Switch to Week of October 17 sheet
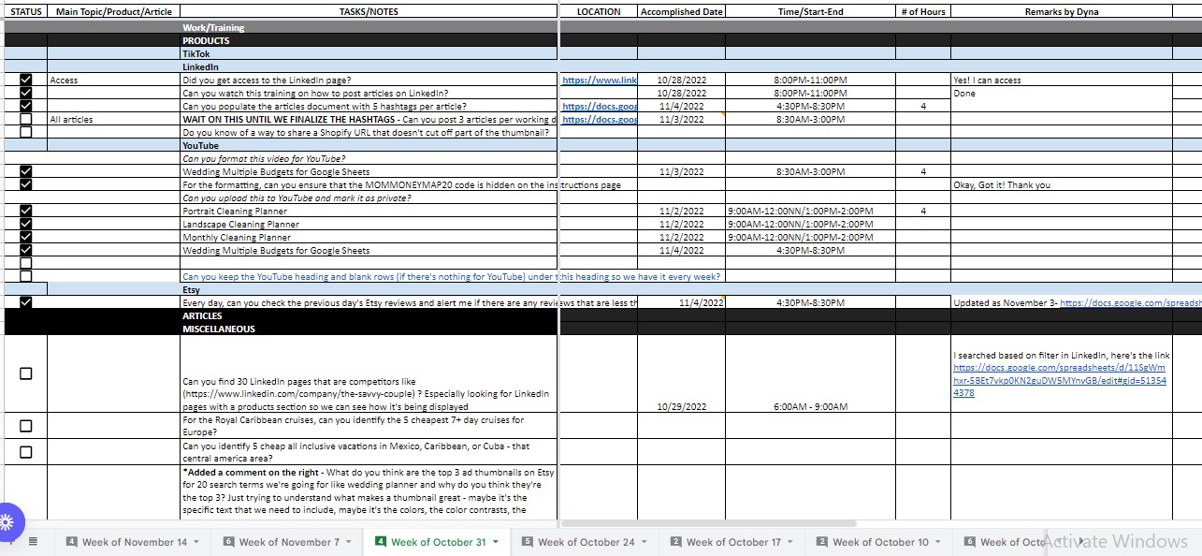This screenshot has width=1202, height=556. click(733, 542)
